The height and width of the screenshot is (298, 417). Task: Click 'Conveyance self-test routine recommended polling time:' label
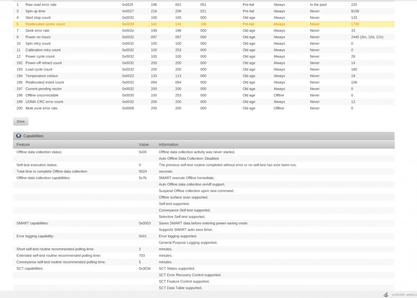click(x=61, y=262)
